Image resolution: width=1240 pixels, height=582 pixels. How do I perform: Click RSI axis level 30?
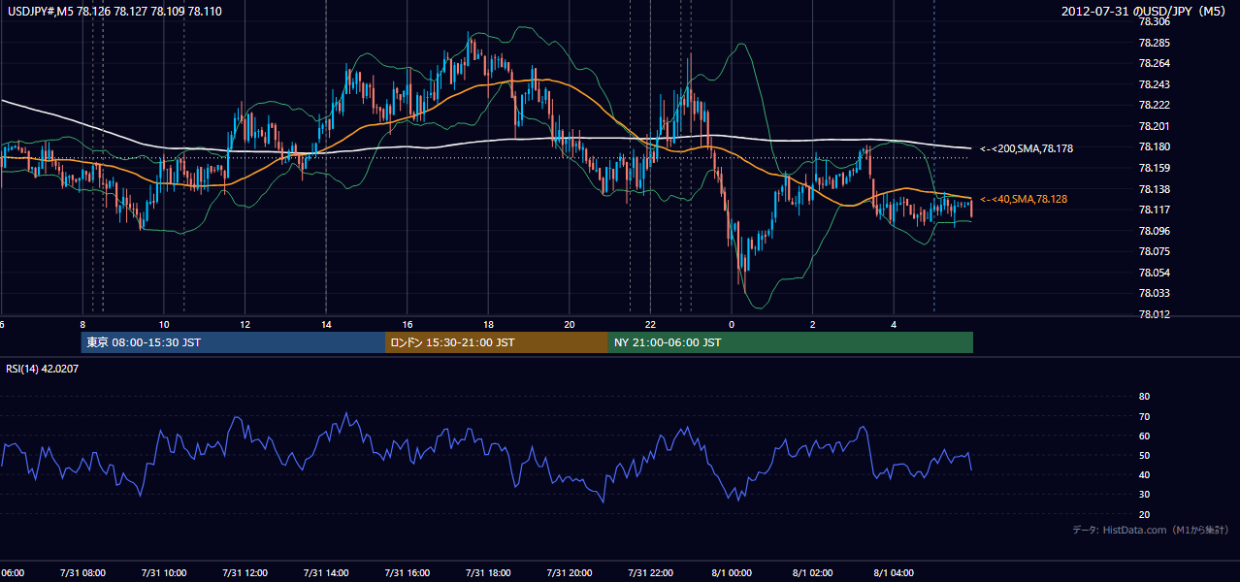[x=1144, y=495]
